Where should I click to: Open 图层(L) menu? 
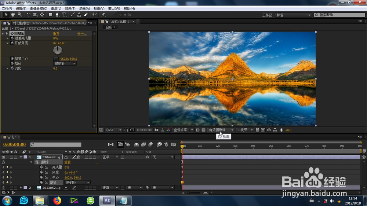pyautogui.click(x=56, y=8)
